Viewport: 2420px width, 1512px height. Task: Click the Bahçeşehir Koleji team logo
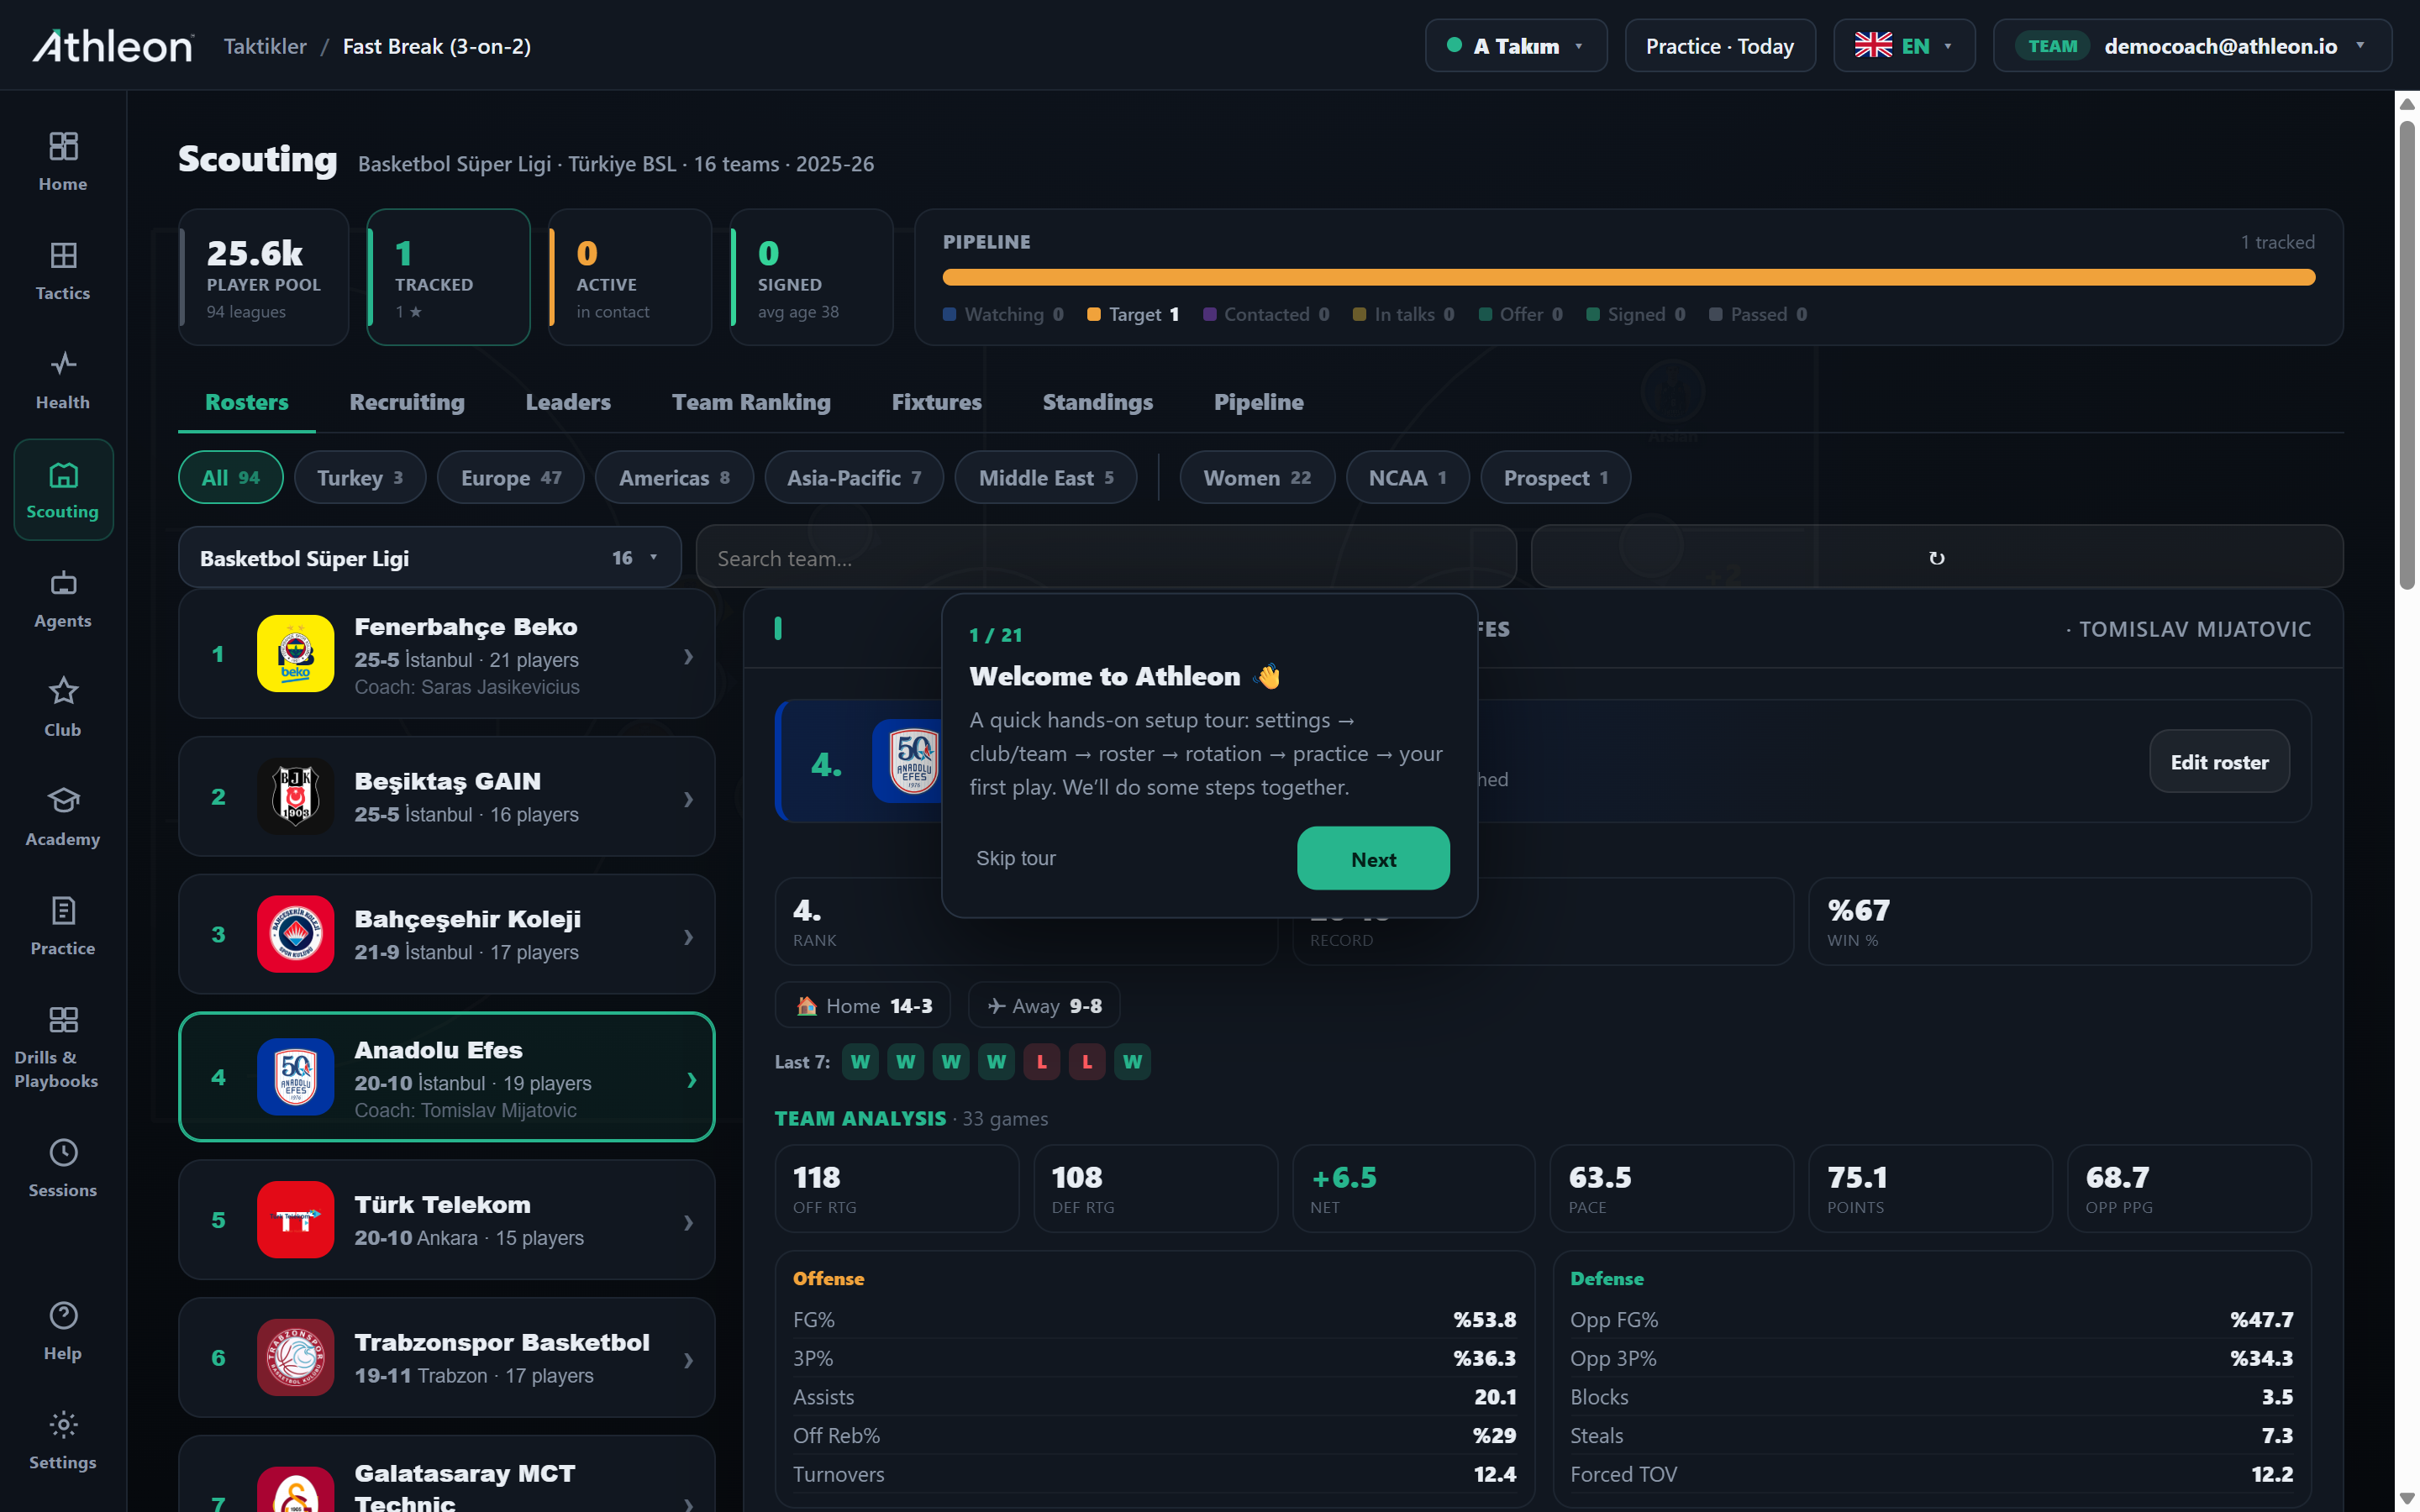pos(295,934)
